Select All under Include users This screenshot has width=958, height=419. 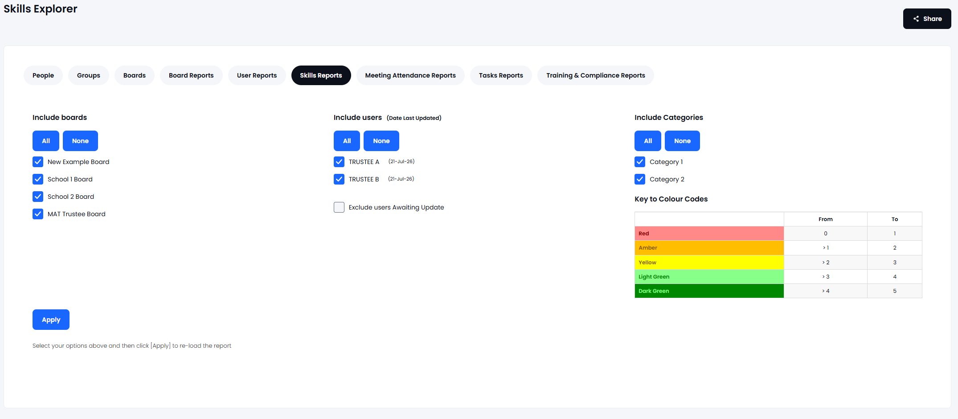pos(347,141)
